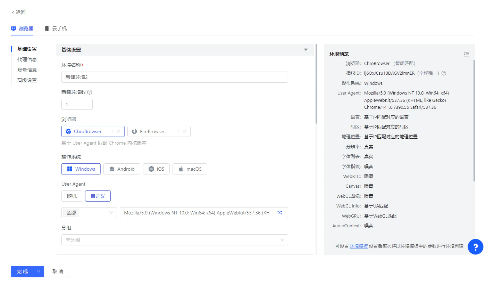
Task: Click the 环境名称 input field
Action: (x=175, y=77)
